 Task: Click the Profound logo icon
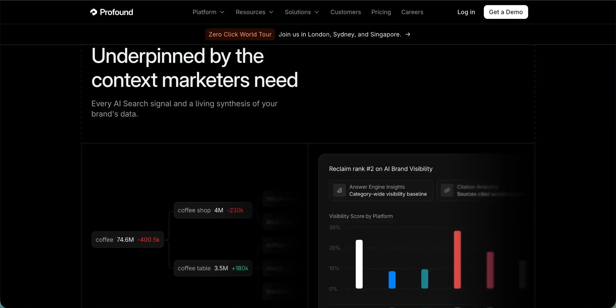coord(93,12)
